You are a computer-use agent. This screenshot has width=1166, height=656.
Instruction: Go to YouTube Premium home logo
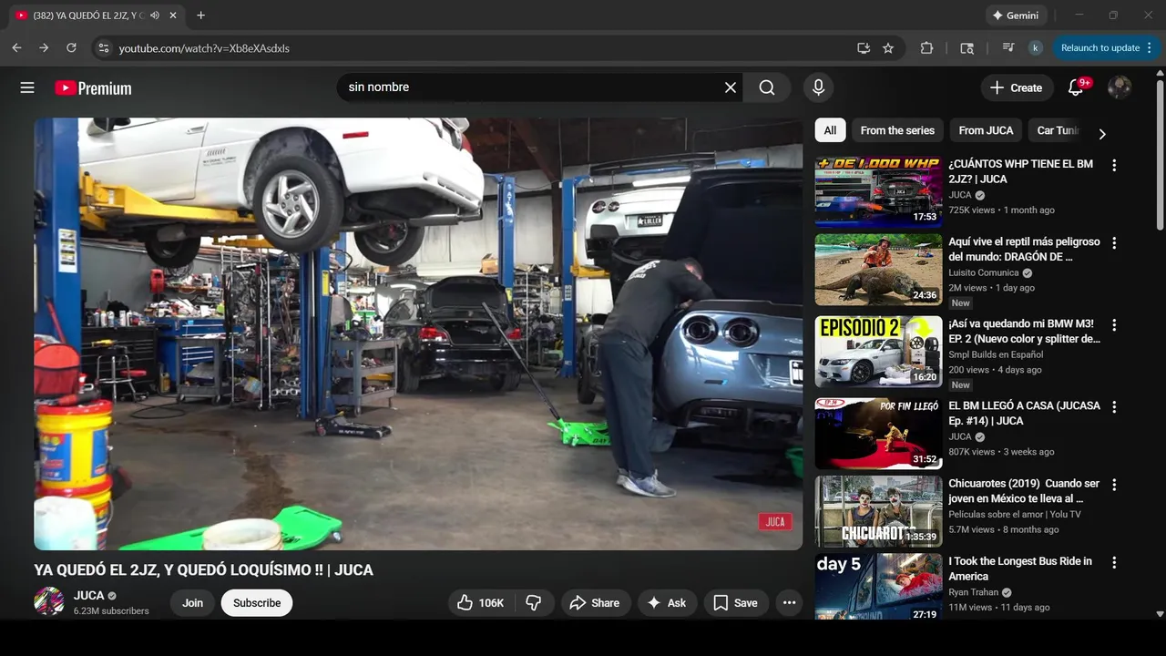(x=93, y=87)
